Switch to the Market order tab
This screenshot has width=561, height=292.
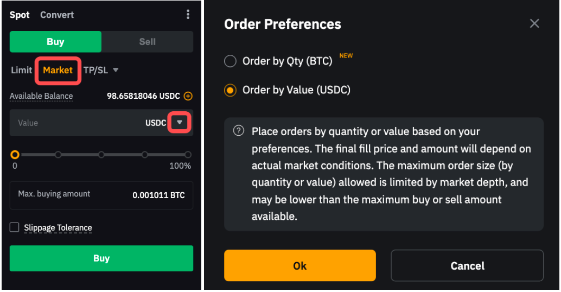[58, 70]
